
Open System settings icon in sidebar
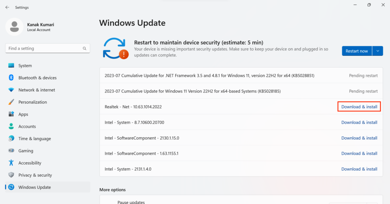[x=11, y=66]
